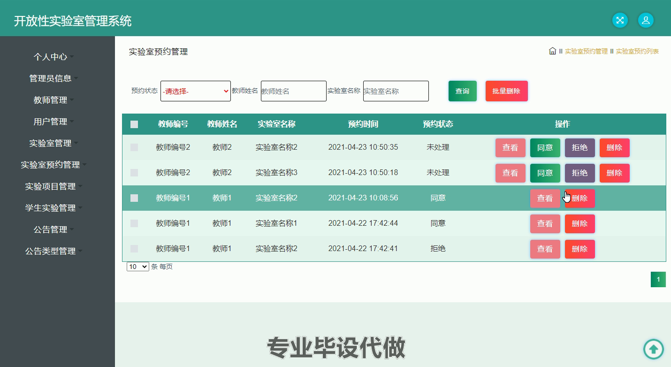Image resolution: width=671 pixels, height=367 pixels.
Task: Click 同意 for the 实验室名称3 row
Action: (545, 173)
